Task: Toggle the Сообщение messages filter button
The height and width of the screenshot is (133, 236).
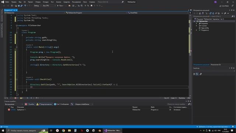Action: click(x=62, y=104)
